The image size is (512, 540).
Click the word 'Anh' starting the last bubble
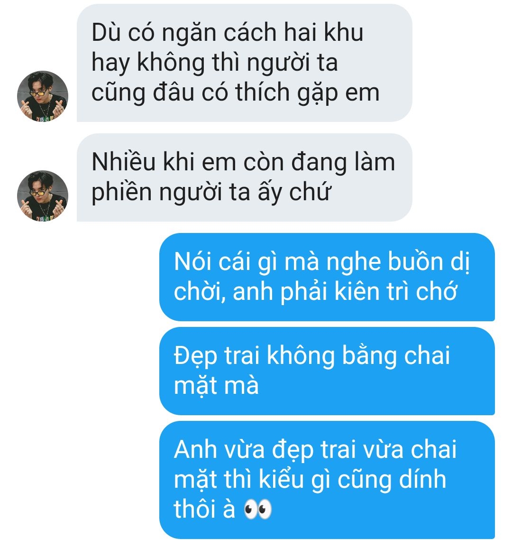pyautogui.click(x=195, y=449)
